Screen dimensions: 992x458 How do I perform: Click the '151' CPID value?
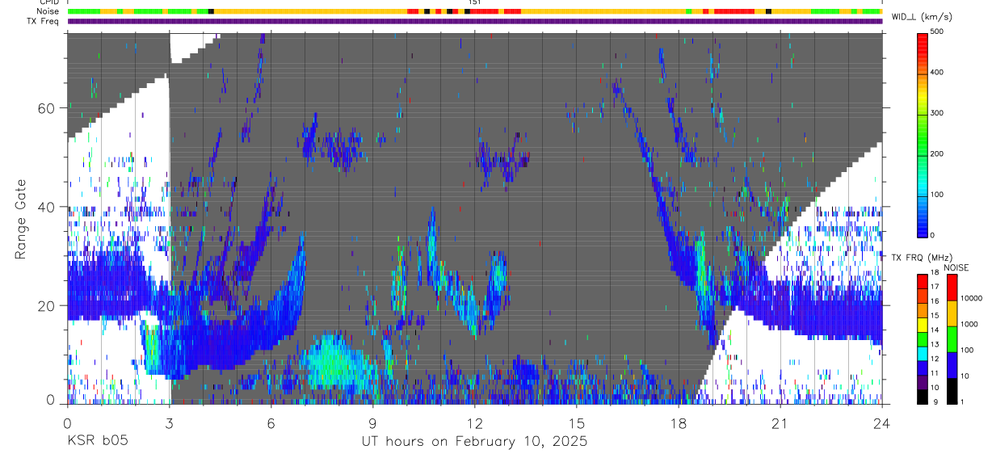tap(475, 2)
